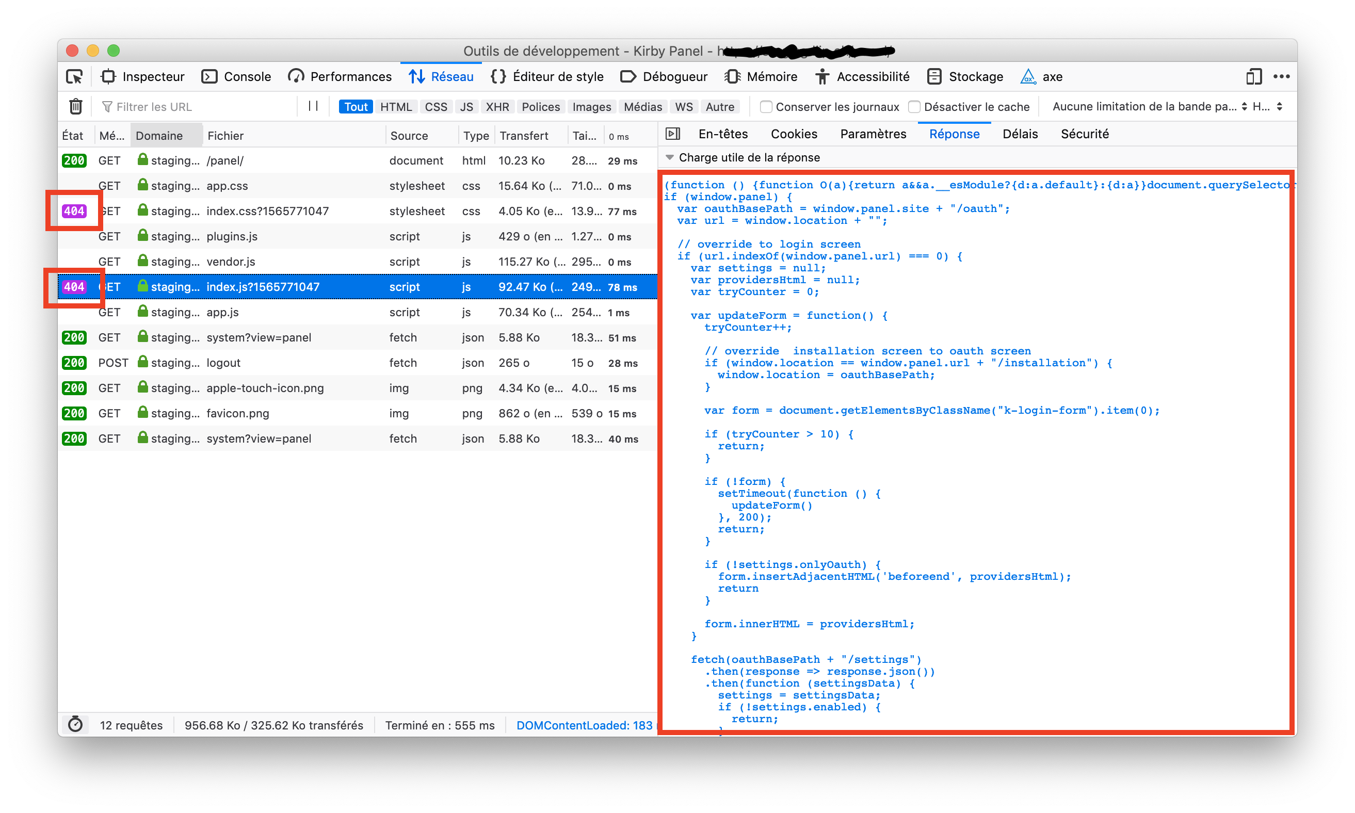Click the stopwatch icon in the status bar
Image resolution: width=1355 pixels, height=813 pixels.
[76, 724]
